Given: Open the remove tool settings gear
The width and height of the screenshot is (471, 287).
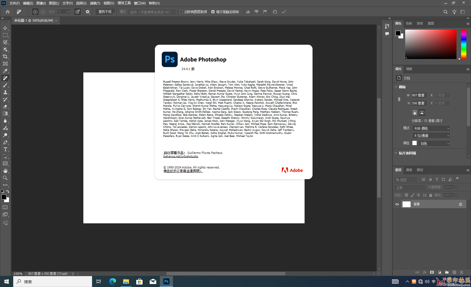Looking at the screenshot, I should coord(87,12).
